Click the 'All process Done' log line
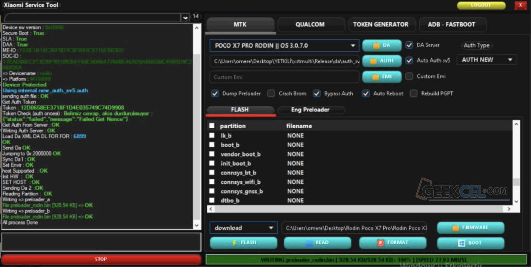 (20, 222)
